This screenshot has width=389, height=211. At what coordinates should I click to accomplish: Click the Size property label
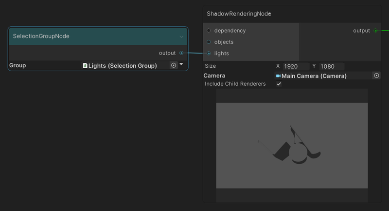coord(211,66)
